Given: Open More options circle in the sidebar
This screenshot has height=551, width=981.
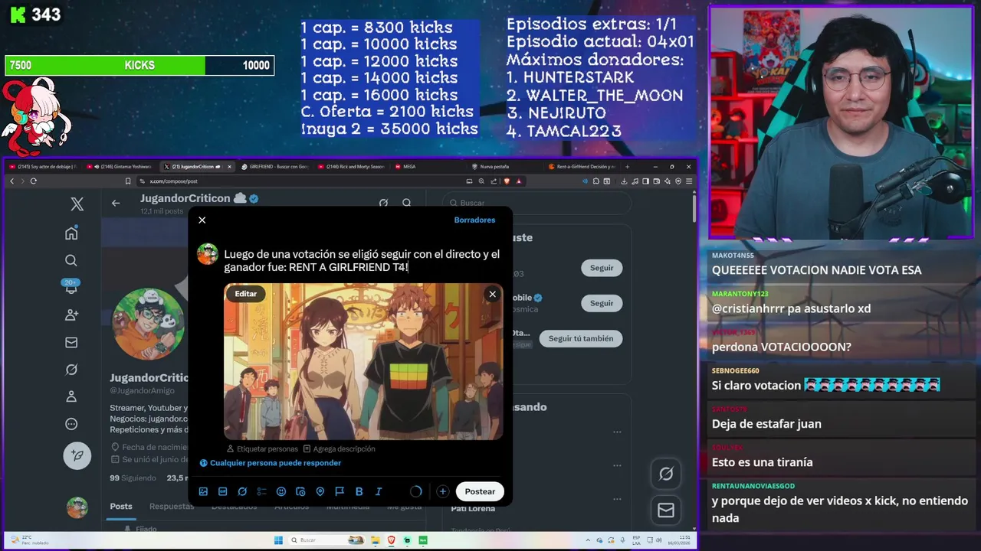Looking at the screenshot, I should [71, 424].
